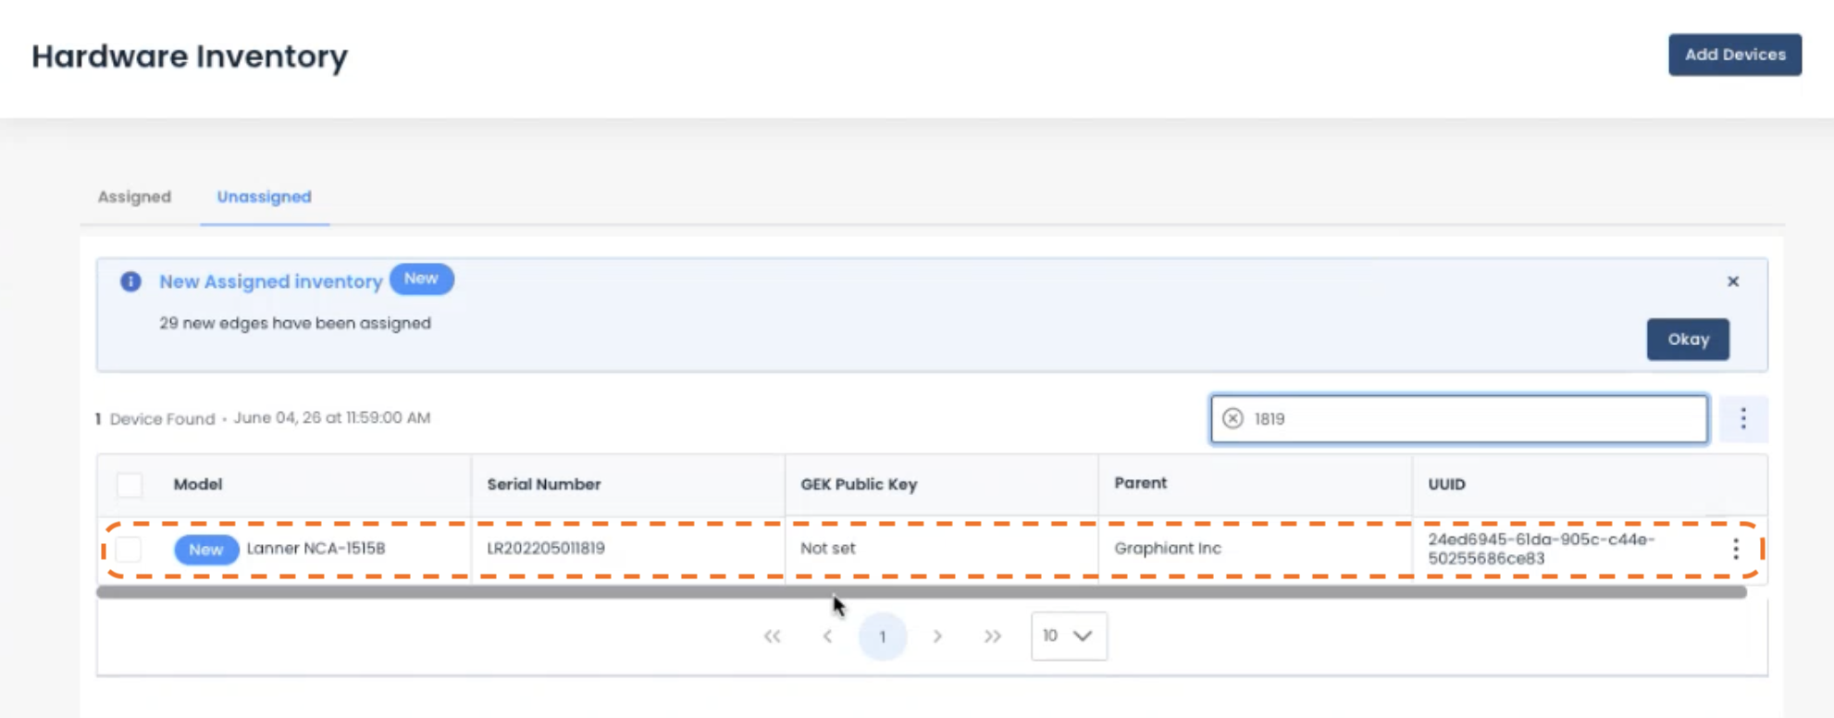Screen dimensions: 1834x718
Task: Switch to the Assigned tab
Action: [134, 196]
